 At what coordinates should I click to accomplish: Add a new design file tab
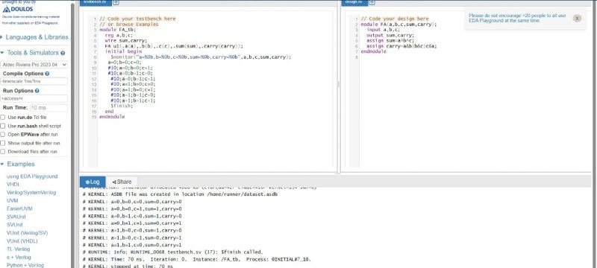point(372,3)
